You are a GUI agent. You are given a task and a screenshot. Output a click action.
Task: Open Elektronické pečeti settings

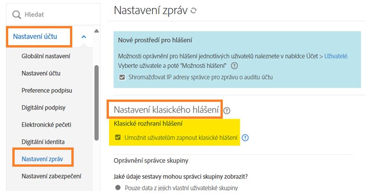pyautogui.click(x=46, y=124)
